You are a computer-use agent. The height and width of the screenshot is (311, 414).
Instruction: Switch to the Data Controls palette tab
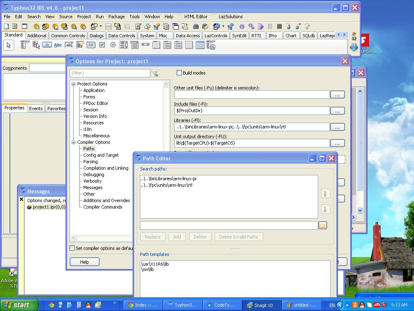coord(122,36)
